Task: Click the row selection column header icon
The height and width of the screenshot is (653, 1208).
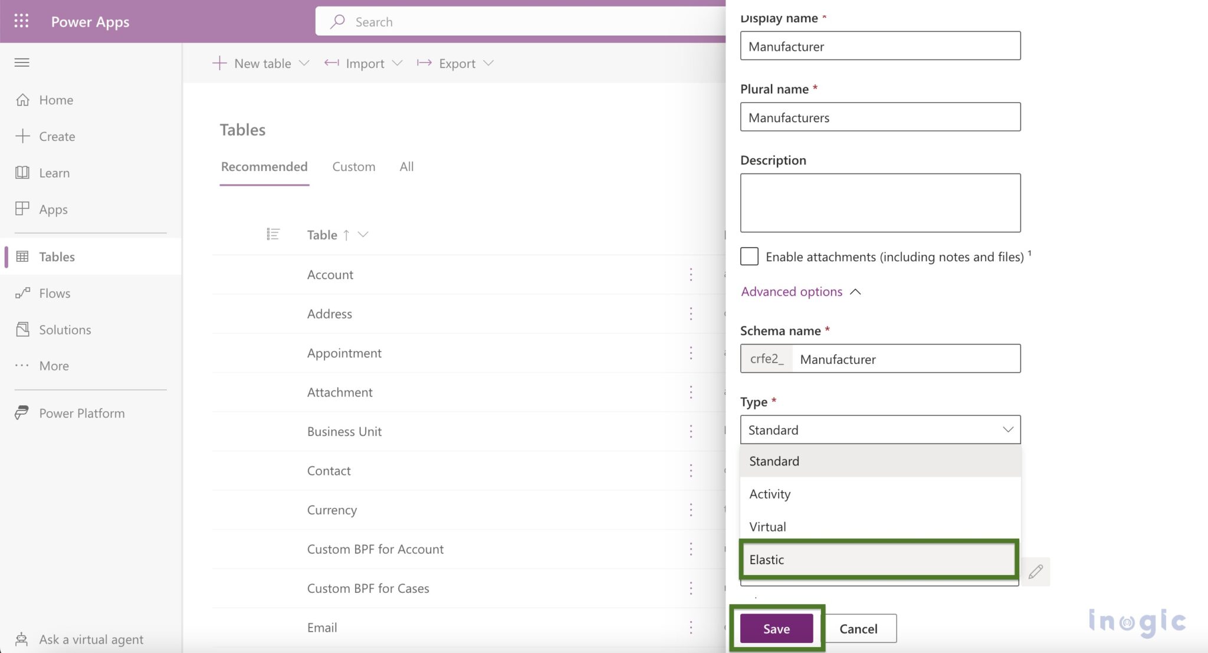Action: [x=273, y=234]
